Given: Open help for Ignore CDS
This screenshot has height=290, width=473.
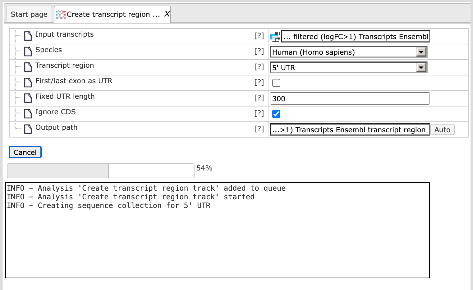Looking at the screenshot, I should coord(259,113).
